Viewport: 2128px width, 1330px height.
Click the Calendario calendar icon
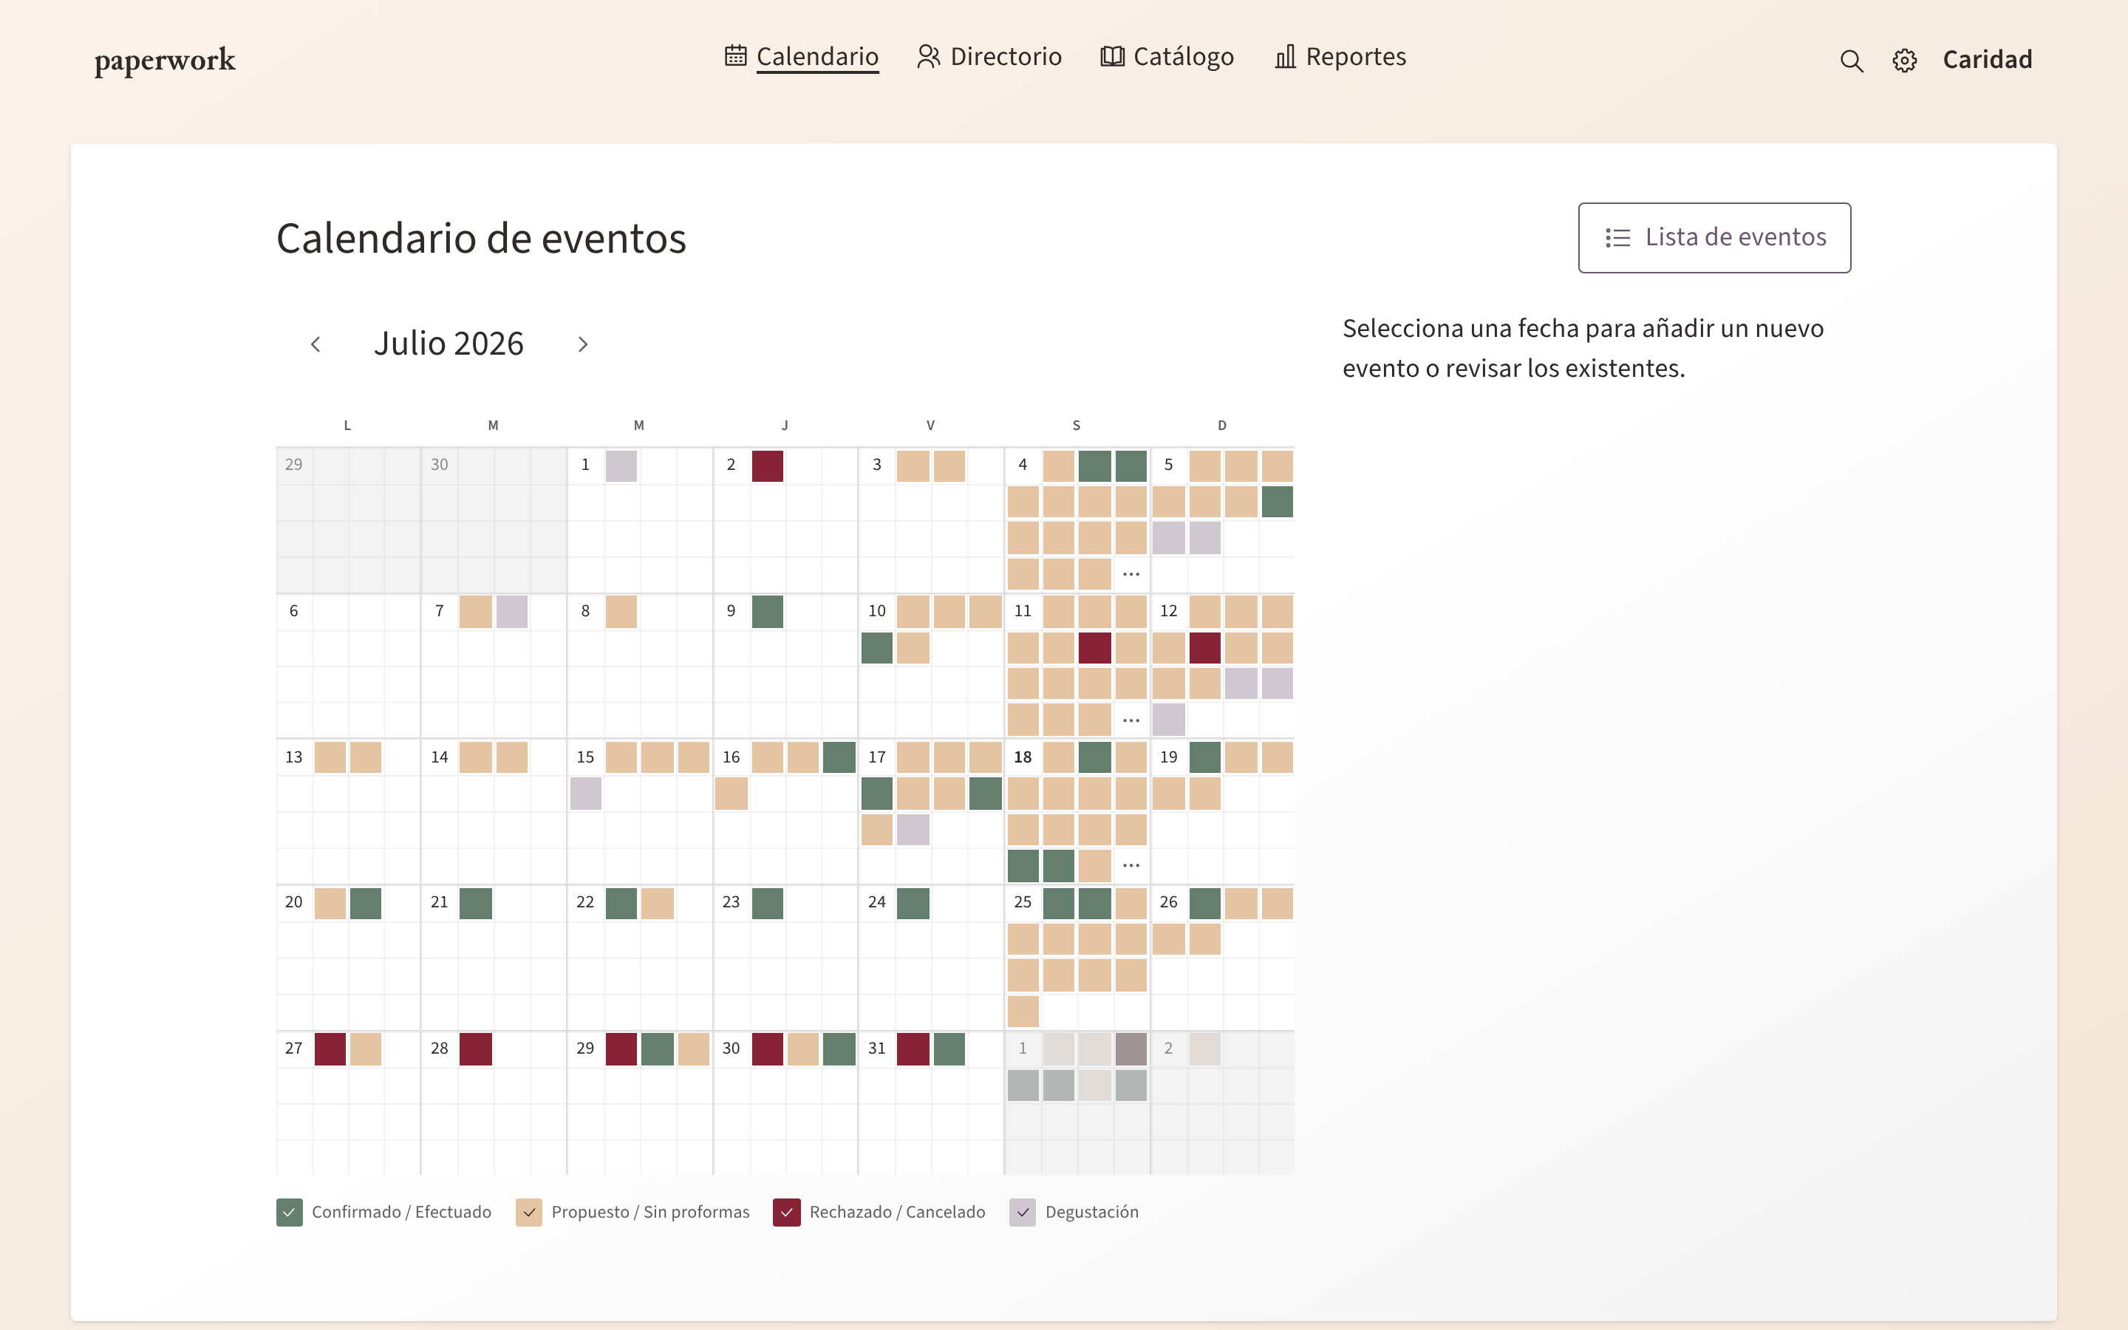735,55
